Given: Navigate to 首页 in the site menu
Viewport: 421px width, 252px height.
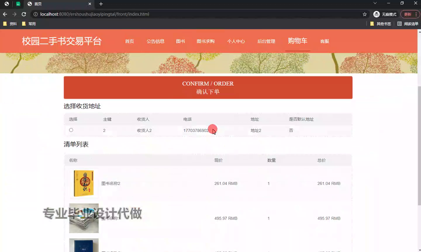Looking at the screenshot, I should pyautogui.click(x=130, y=41).
